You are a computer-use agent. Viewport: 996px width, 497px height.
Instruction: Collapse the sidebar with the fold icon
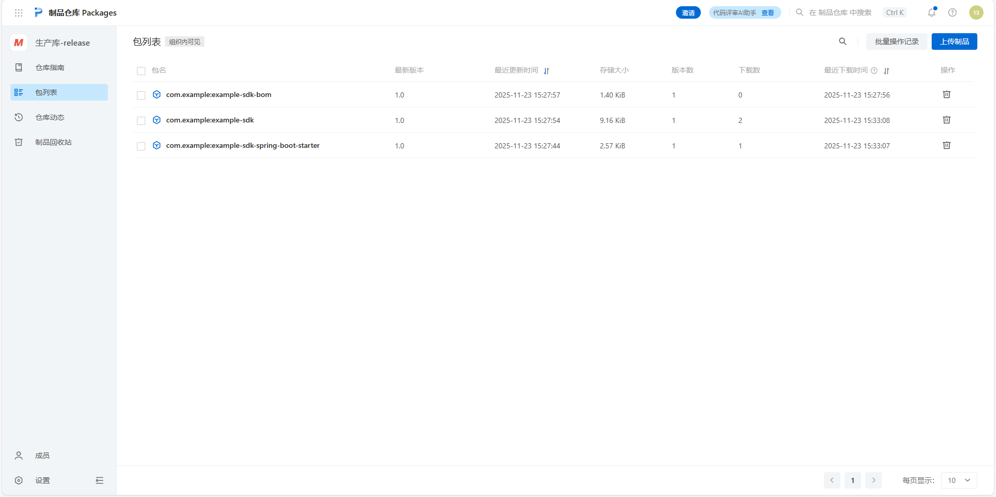pyautogui.click(x=100, y=480)
